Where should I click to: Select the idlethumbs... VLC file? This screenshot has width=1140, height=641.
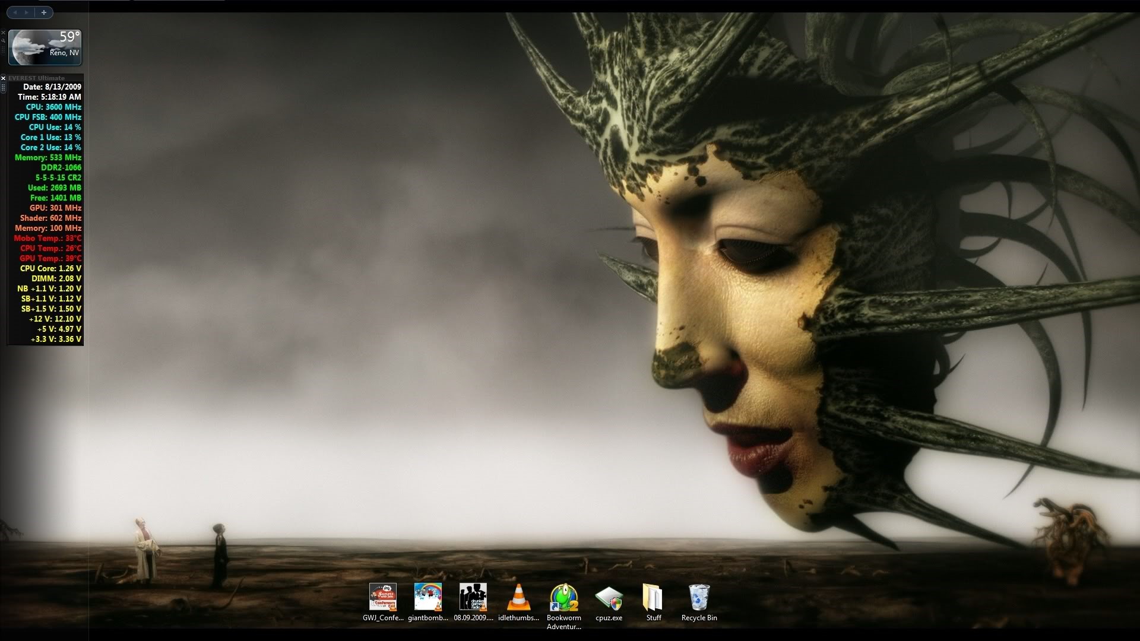pyautogui.click(x=518, y=602)
